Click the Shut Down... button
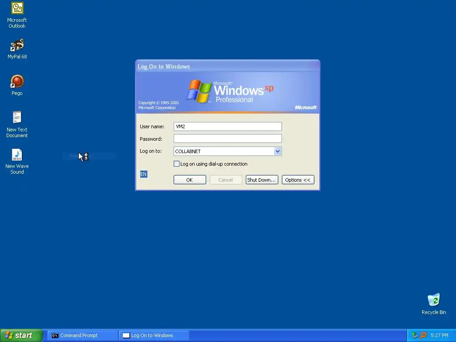This screenshot has width=456, height=342. (x=262, y=180)
